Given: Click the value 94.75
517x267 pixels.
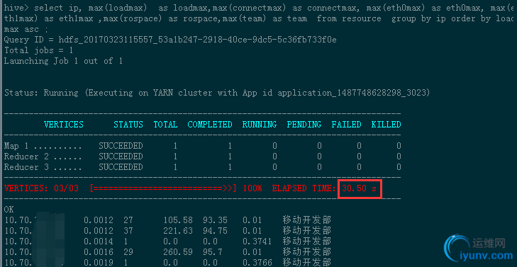Looking at the screenshot, I should click(215, 230).
